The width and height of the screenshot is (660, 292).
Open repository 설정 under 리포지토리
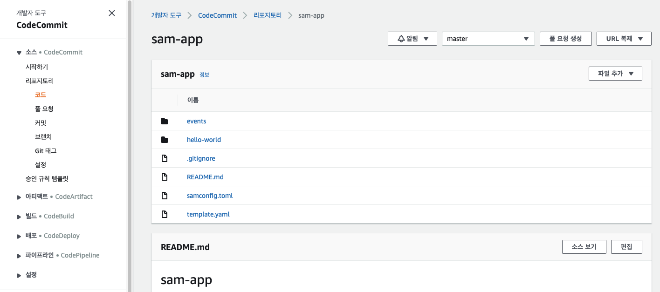point(41,164)
